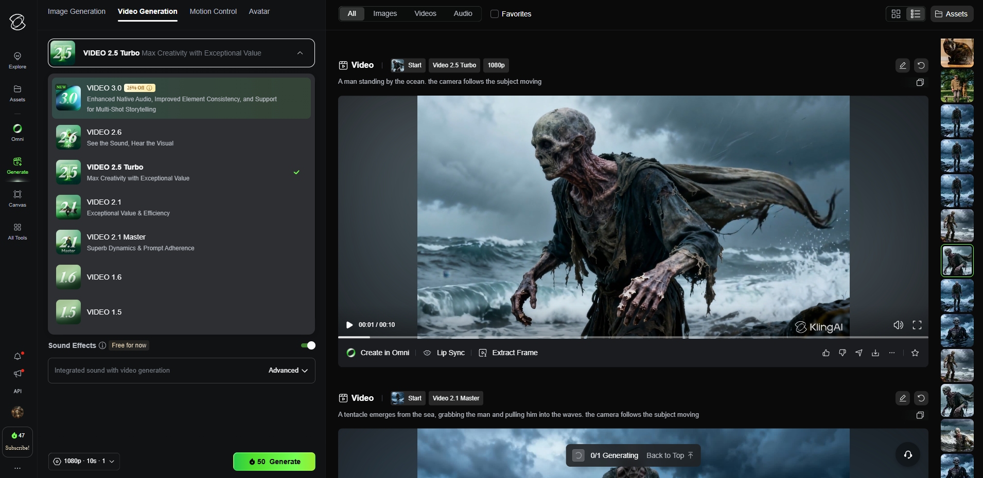Open the Canvas tool in the sidebar
983x478 pixels.
click(x=17, y=198)
